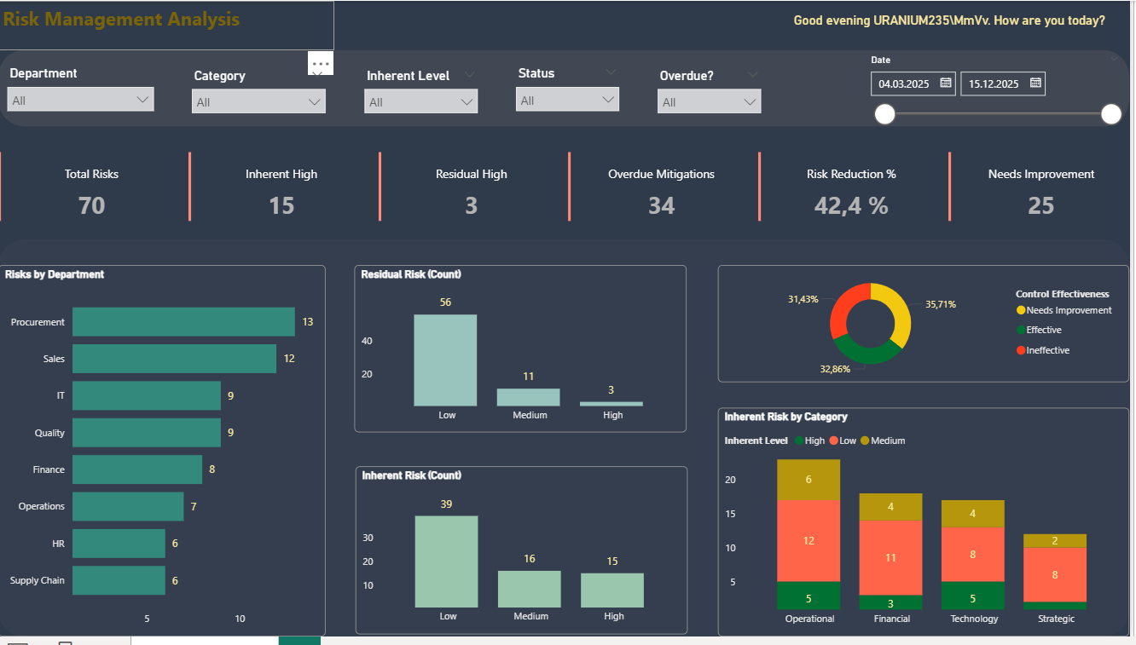Click the Inherent High card value 15
The width and height of the screenshot is (1136, 645).
click(281, 205)
